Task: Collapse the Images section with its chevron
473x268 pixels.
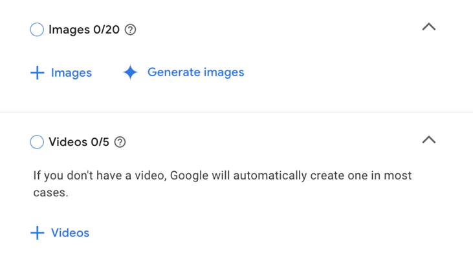Action: pos(428,27)
